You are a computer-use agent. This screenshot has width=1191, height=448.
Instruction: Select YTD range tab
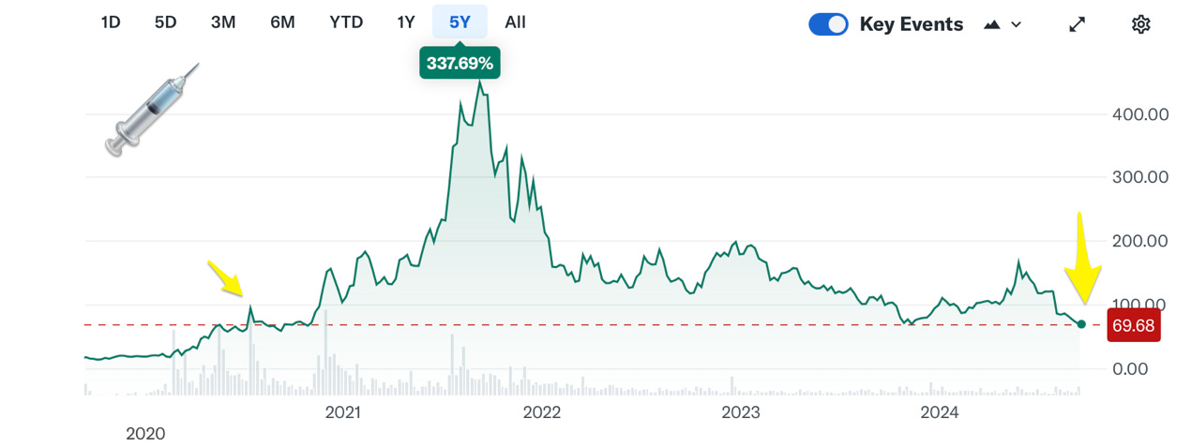pos(346,22)
